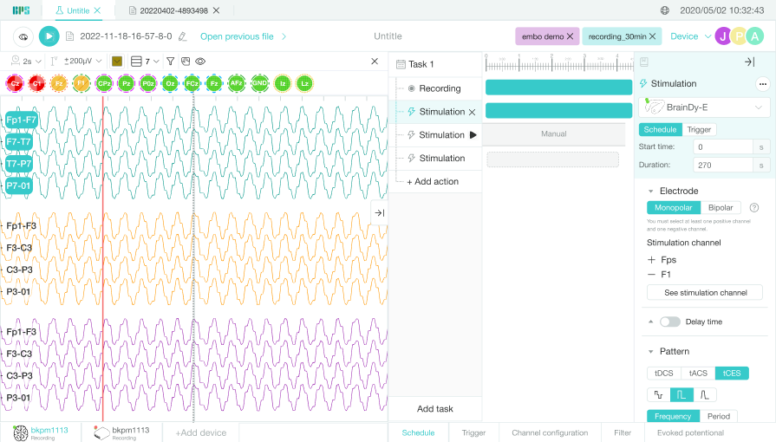Select the P0z electrode icon
776x442 pixels.
(x=148, y=84)
